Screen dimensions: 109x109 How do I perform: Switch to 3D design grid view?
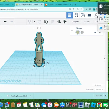(70, 15)
